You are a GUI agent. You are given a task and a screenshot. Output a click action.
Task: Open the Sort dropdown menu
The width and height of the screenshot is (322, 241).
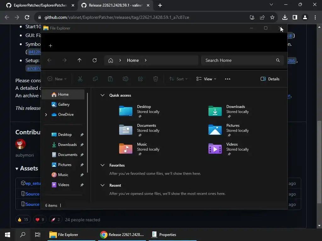pos(178,79)
